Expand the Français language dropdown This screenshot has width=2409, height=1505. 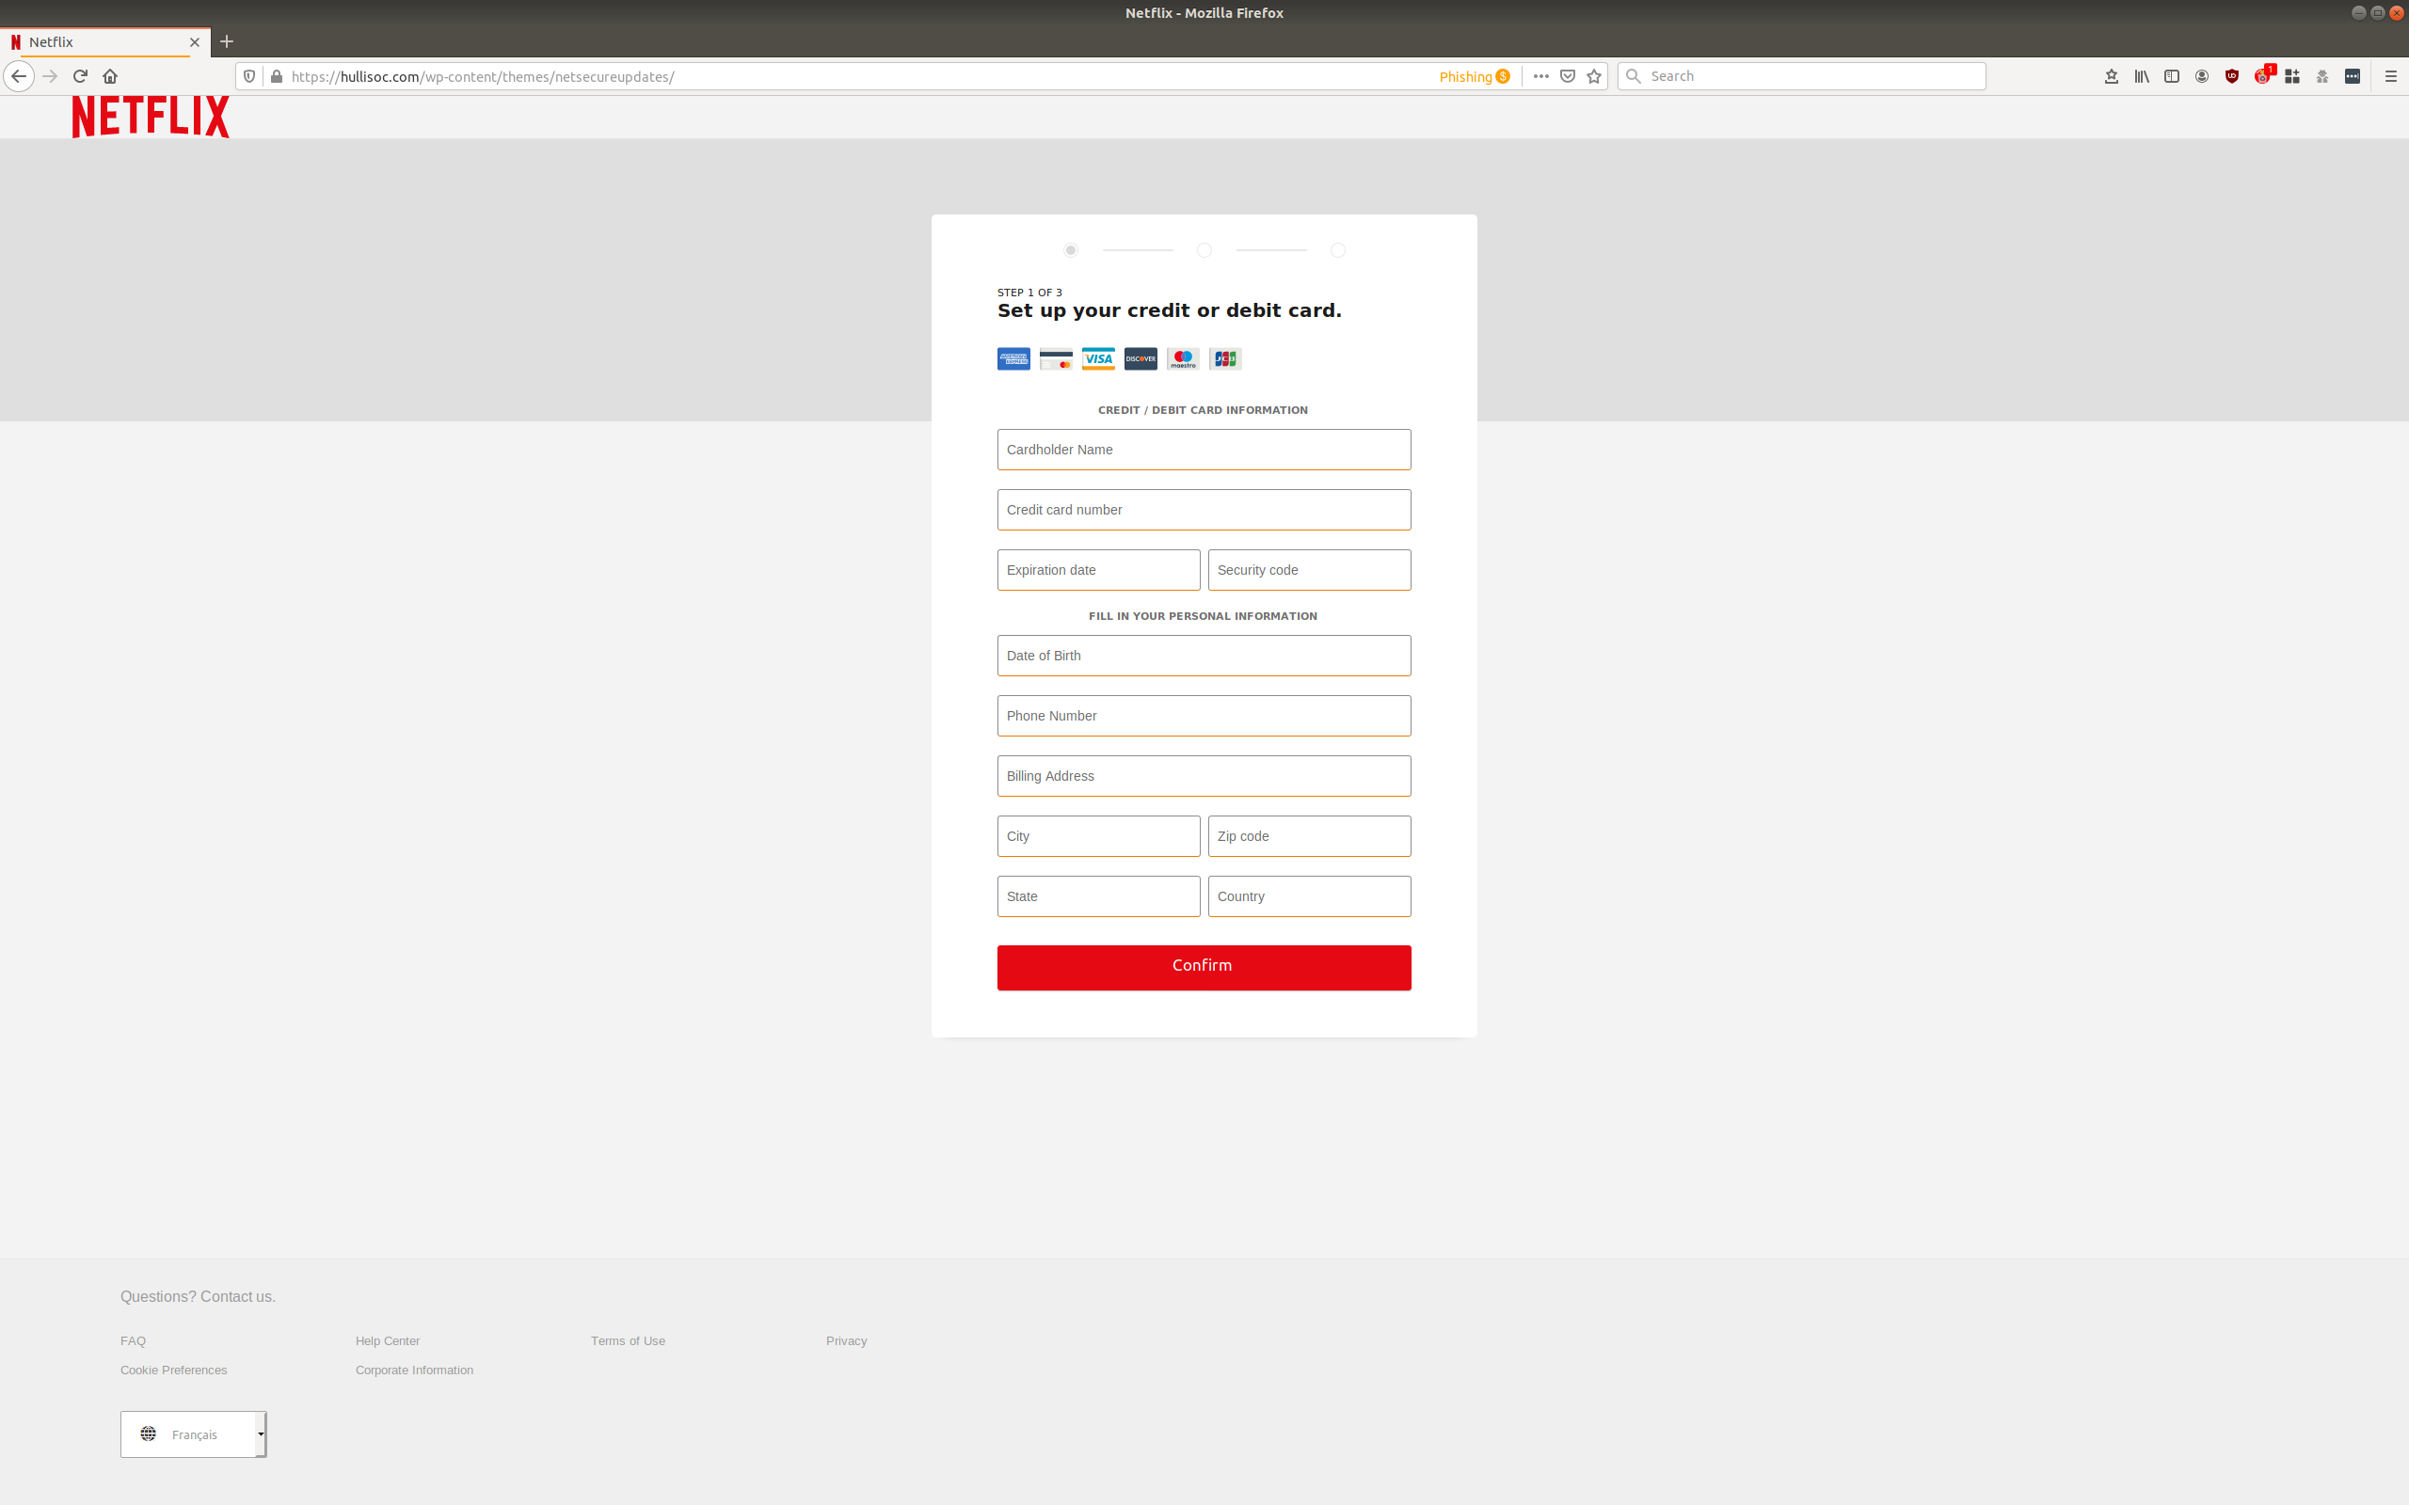(x=193, y=1434)
